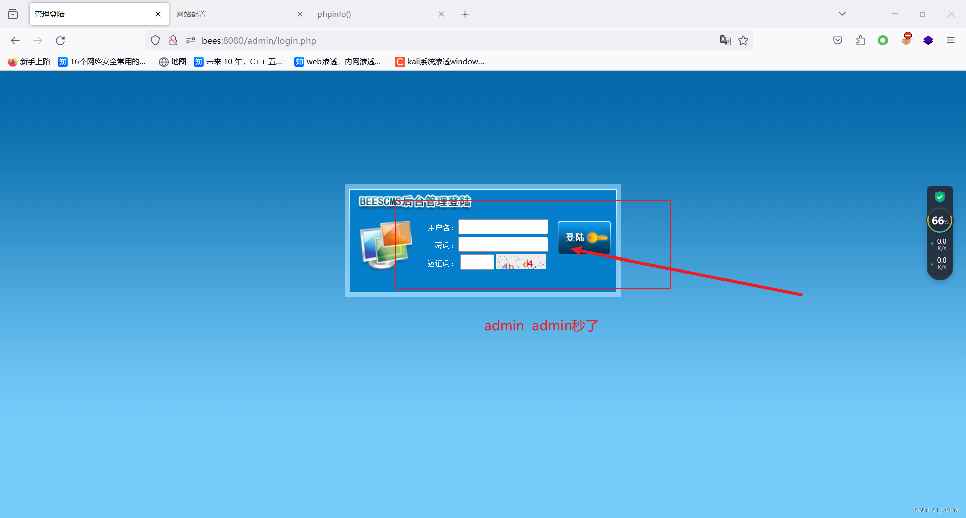Viewport: 966px width, 518px height.
Task: Click the 用户名 username field
Action: 503,227
